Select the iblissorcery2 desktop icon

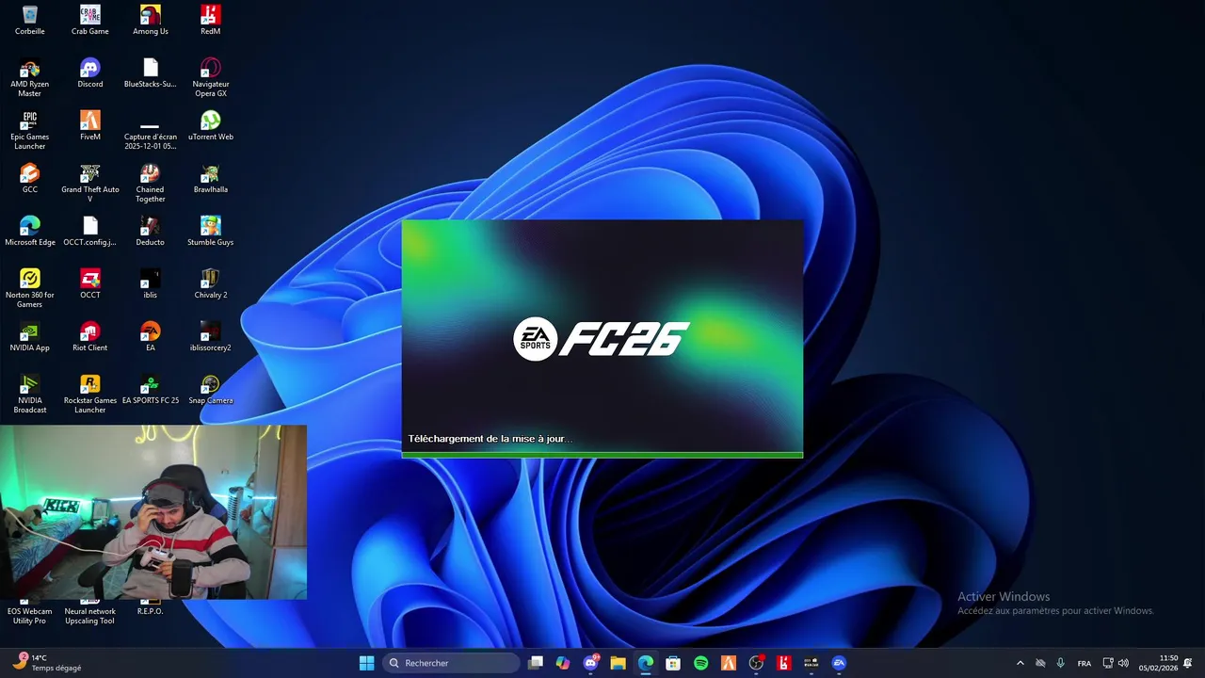click(210, 337)
